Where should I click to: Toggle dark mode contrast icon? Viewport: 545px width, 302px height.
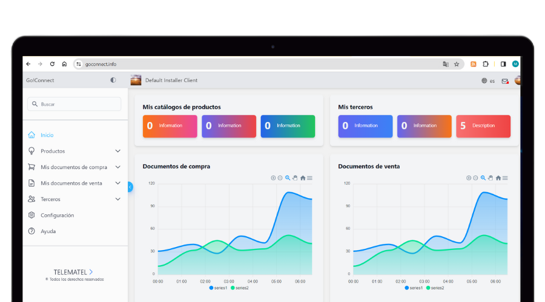pos(113,80)
